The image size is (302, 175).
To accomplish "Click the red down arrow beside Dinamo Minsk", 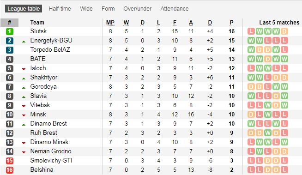I will (x=24, y=143).
